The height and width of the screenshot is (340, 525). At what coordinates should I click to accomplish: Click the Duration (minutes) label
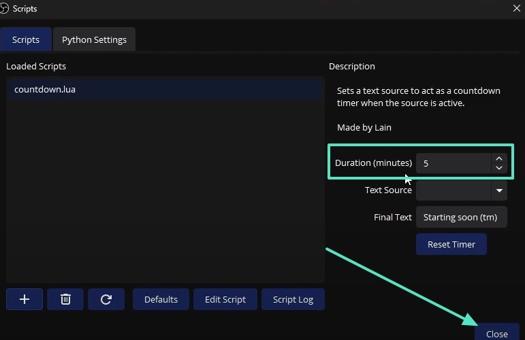click(x=373, y=163)
